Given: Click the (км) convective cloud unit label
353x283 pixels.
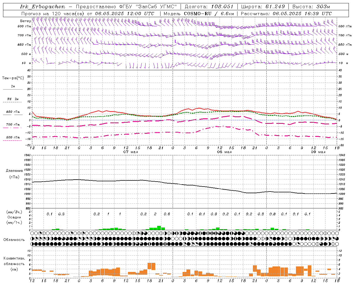Looking at the screenshot, I should pyautogui.click(x=14, y=269).
